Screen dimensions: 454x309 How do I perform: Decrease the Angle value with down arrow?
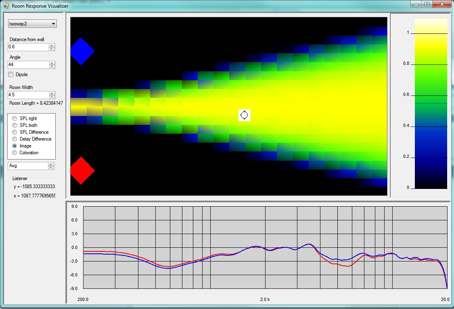coord(52,66)
